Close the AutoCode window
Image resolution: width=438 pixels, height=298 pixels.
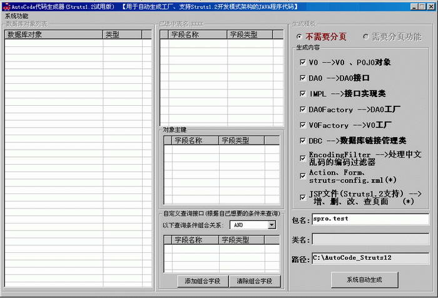click(431, 7)
